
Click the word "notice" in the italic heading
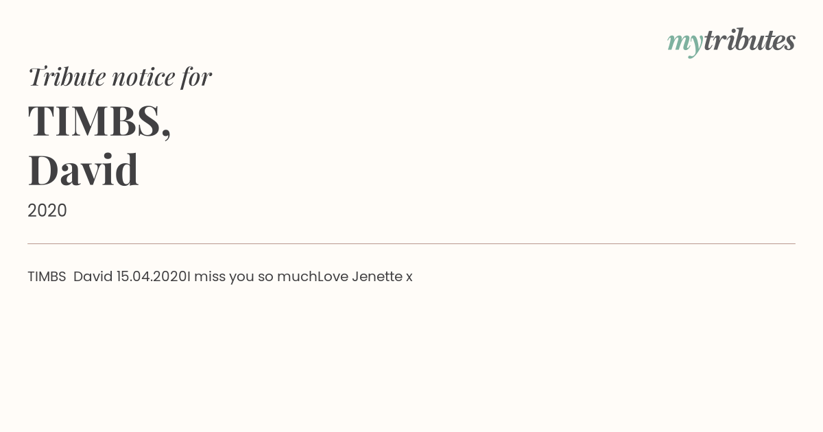(143, 77)
